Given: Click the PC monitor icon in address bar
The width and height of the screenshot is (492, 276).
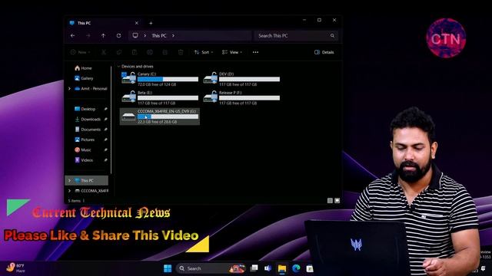Looking at the screenshot, I should pyautogui.click(x=135, y=36).
